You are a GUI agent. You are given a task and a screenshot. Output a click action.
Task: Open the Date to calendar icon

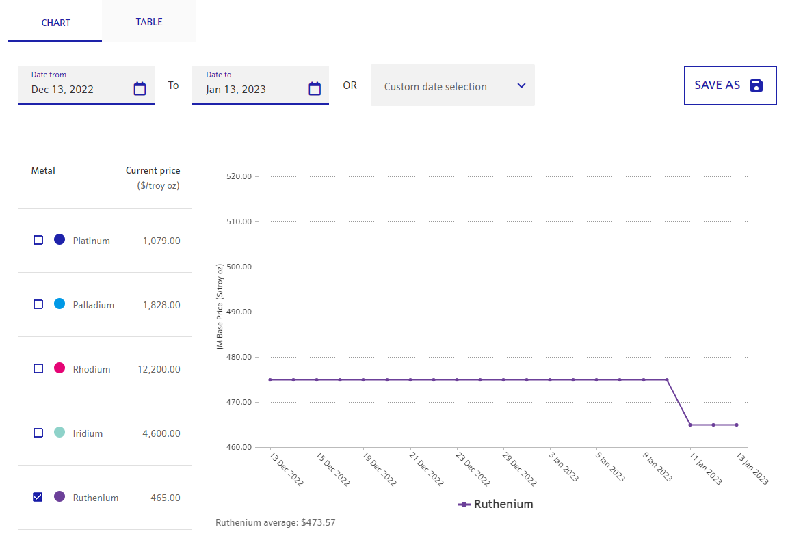pyautogui.click(x=315, y=89)
